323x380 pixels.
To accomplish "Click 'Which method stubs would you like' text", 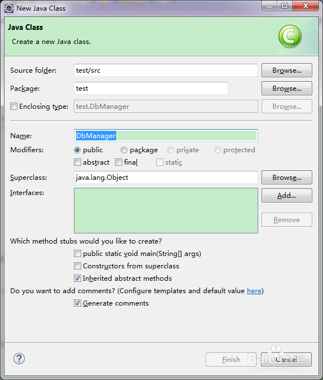I will (x=86, y=241).
